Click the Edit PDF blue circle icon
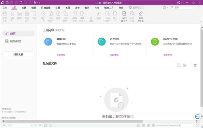The width and height of the screenshot is (203, 128). (48, 42)
